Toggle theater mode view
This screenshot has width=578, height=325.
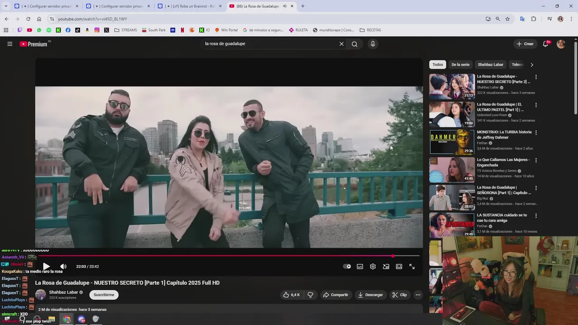(x=399, y=266)
